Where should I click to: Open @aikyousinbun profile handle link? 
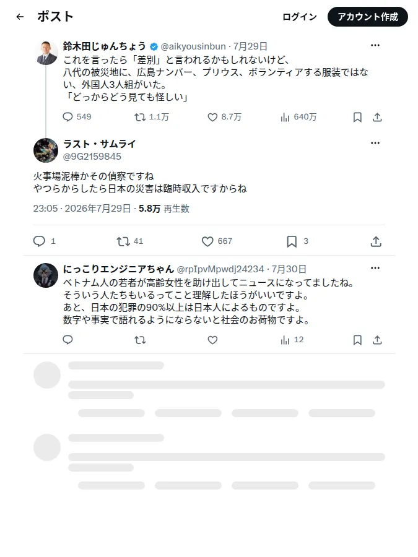(x=193, y=46)
